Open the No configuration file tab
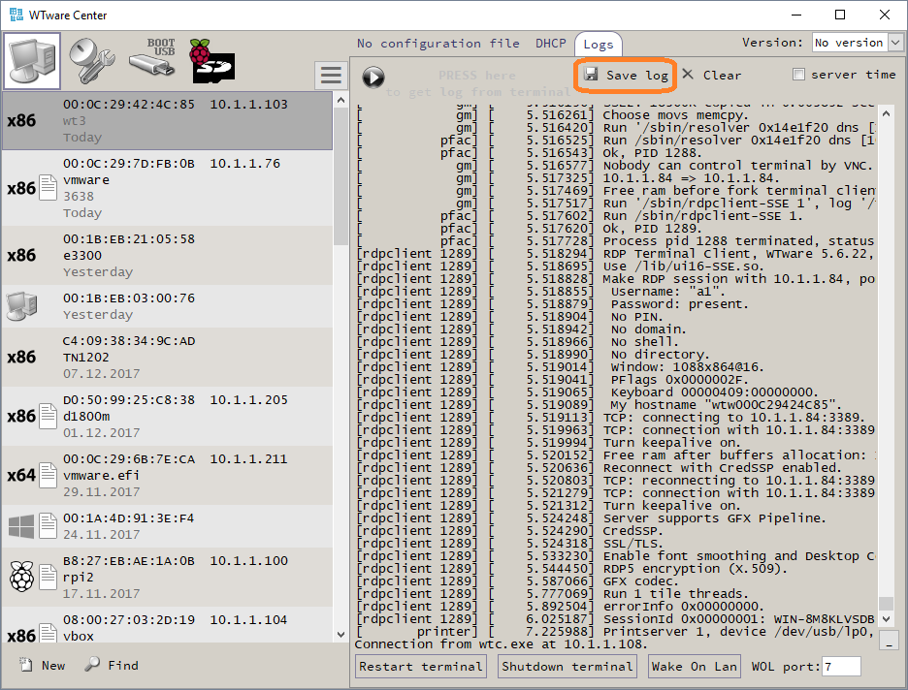Image resolution: width=908 pixels, height=690 pixels. (x=438, y=44)
